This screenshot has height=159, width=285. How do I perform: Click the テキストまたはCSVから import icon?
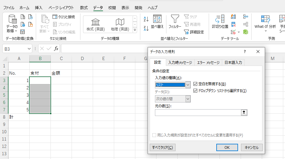click(x=23, y=17)
